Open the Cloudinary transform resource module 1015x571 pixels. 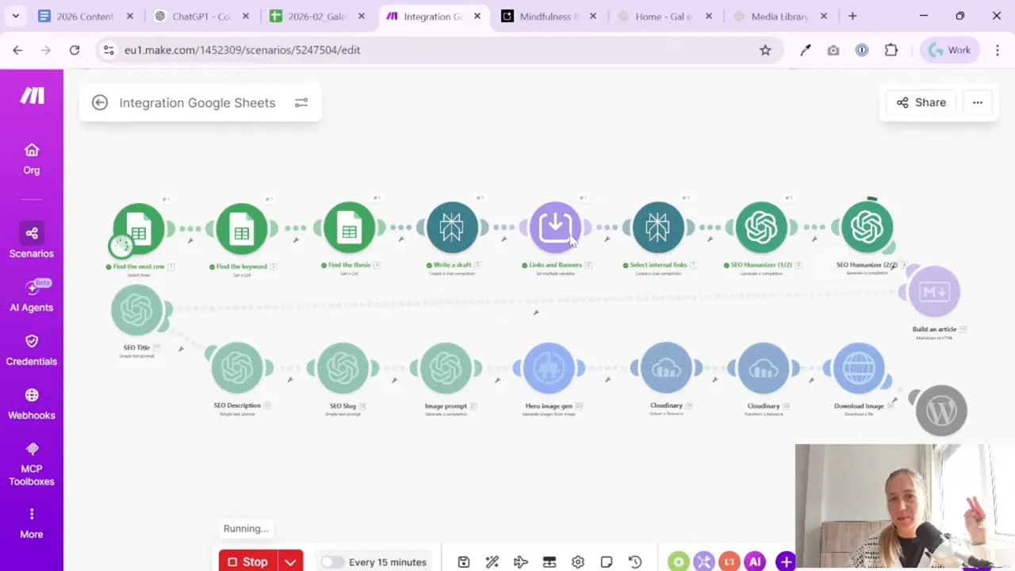click(x=764, y=368)
